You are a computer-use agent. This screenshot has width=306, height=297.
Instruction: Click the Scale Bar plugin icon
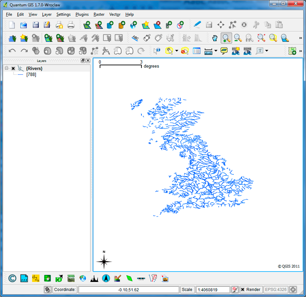tap(141, 278)
